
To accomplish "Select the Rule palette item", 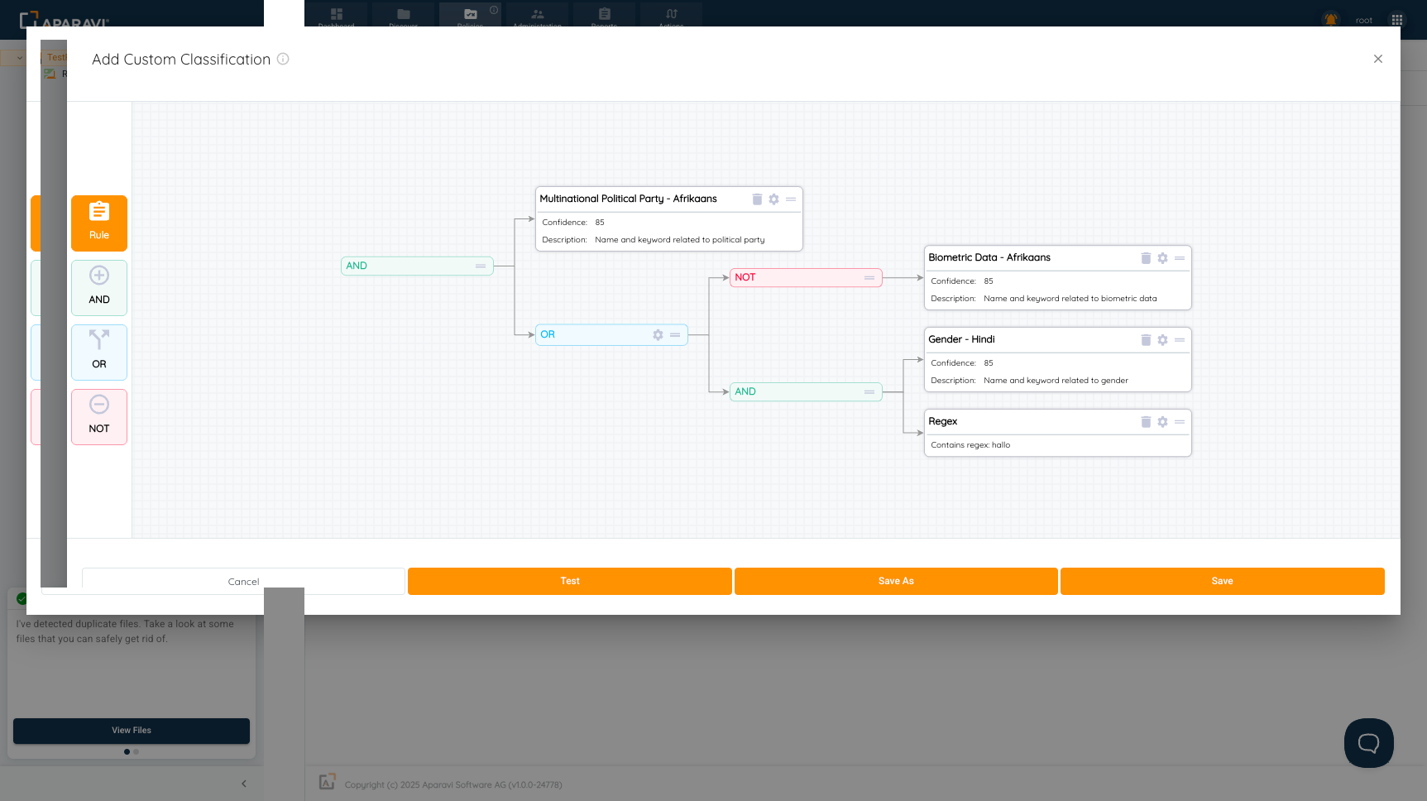I will click(x=99, y=223).
